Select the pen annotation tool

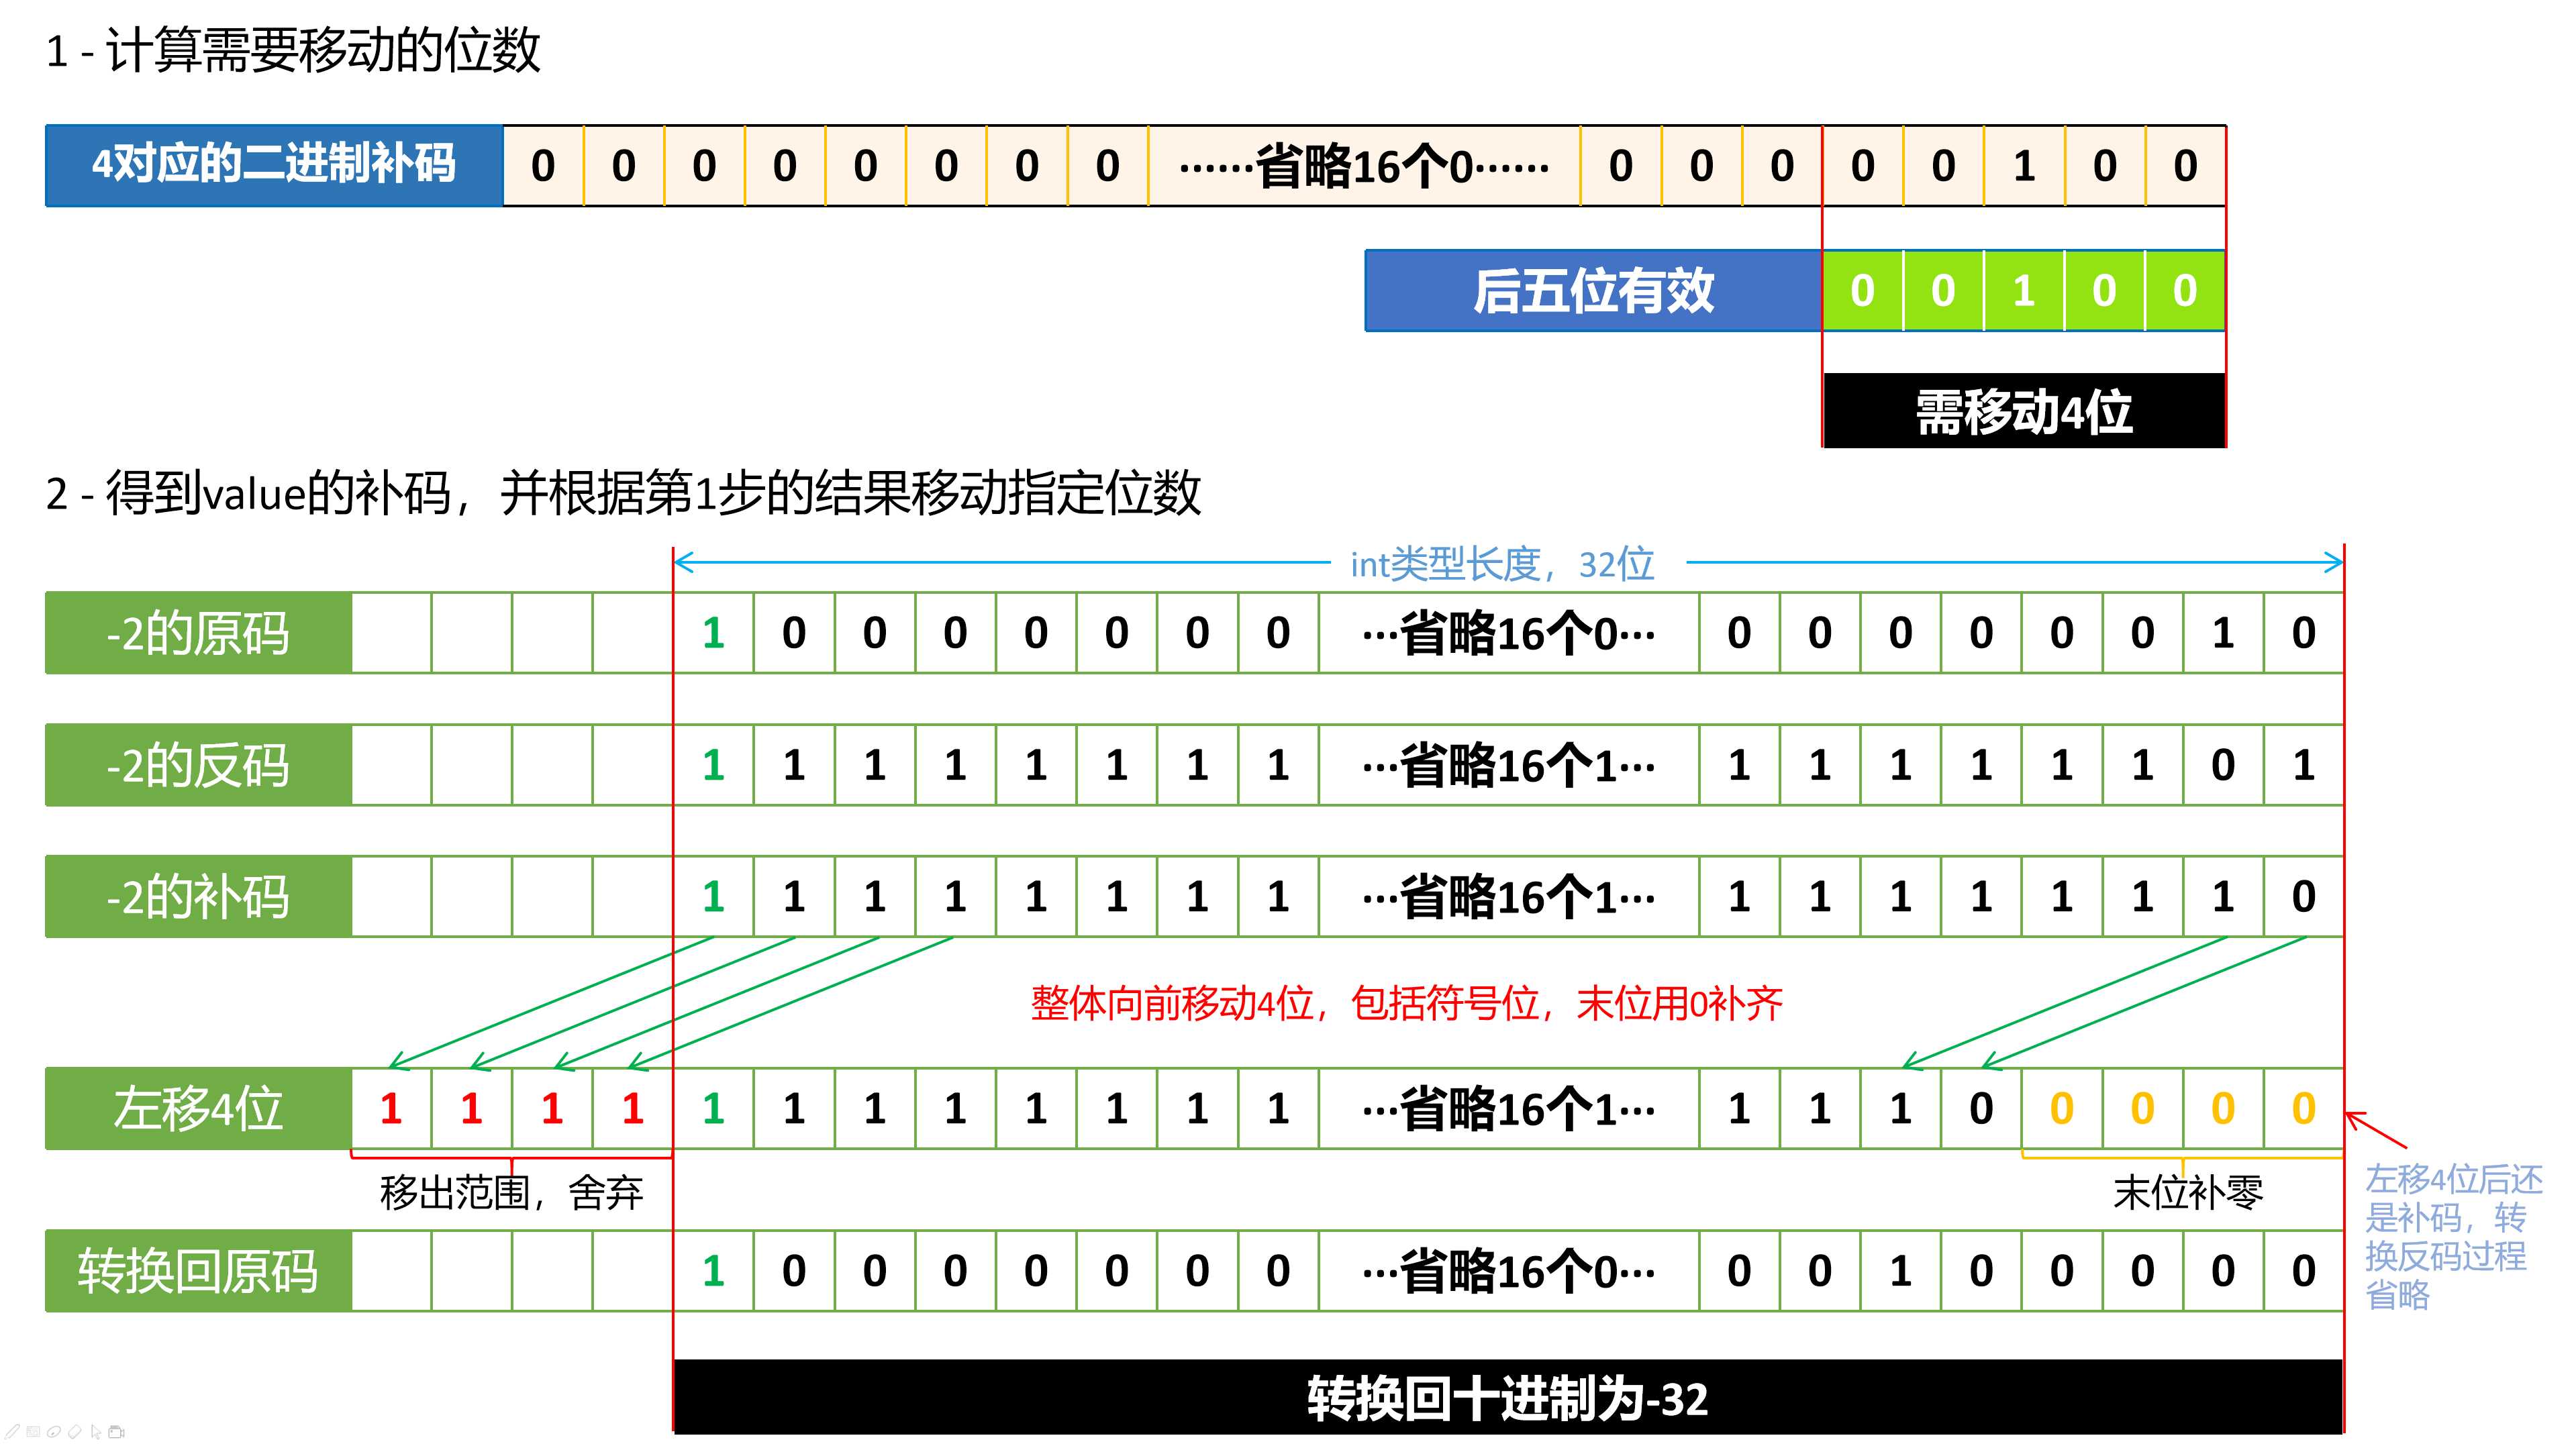click(x=12, y=1432)
